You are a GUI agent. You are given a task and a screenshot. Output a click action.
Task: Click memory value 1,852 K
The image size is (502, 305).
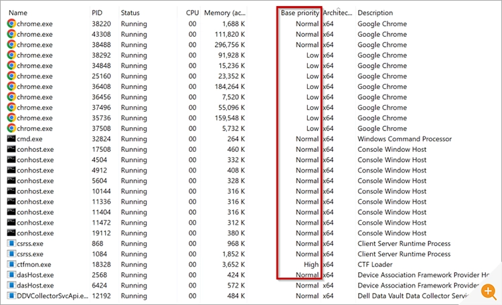(234, 254)
